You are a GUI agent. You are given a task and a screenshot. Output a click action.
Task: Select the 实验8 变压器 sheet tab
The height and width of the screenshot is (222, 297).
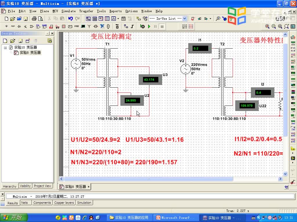75,187
